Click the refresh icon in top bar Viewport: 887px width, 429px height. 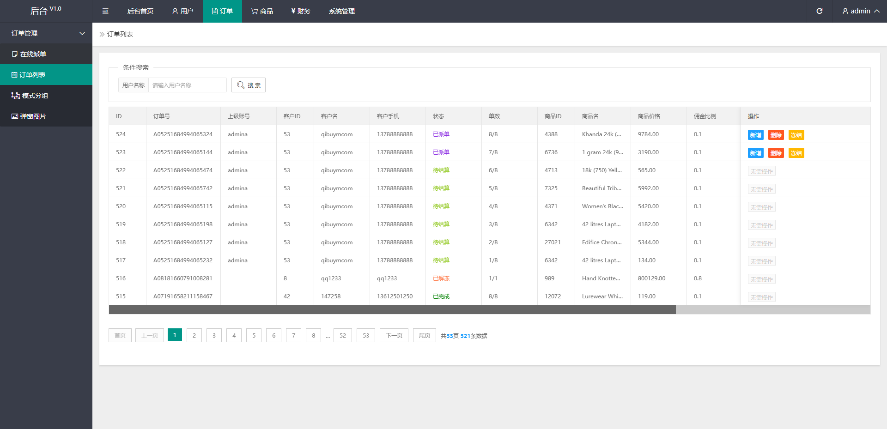819,11
